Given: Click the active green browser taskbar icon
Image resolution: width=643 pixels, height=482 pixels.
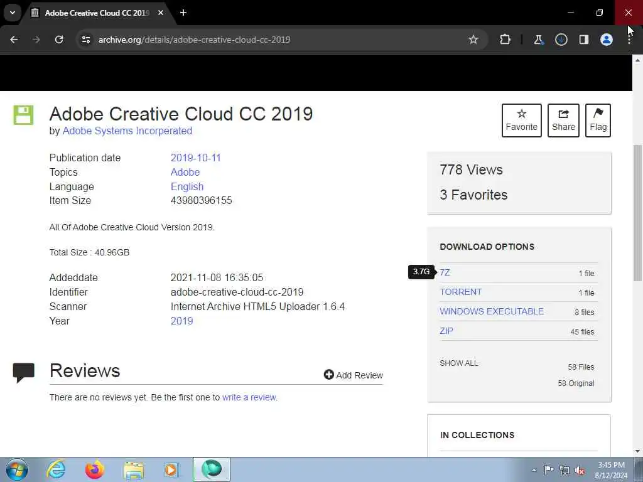Looking at the screenshot, I should click(x=211, y=469).
